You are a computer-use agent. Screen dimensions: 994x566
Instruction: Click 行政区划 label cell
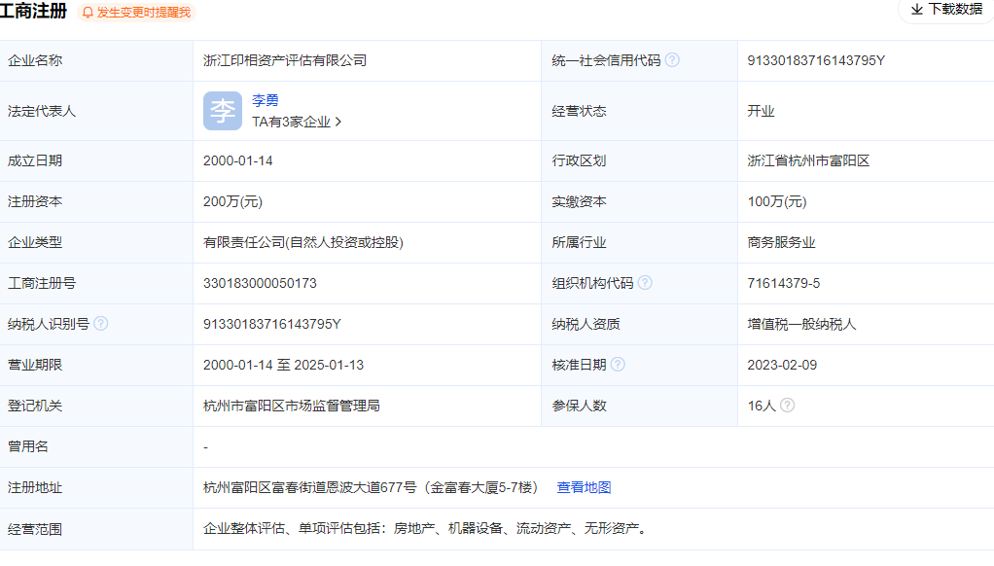pyautogui.click(x=639, y=161)
